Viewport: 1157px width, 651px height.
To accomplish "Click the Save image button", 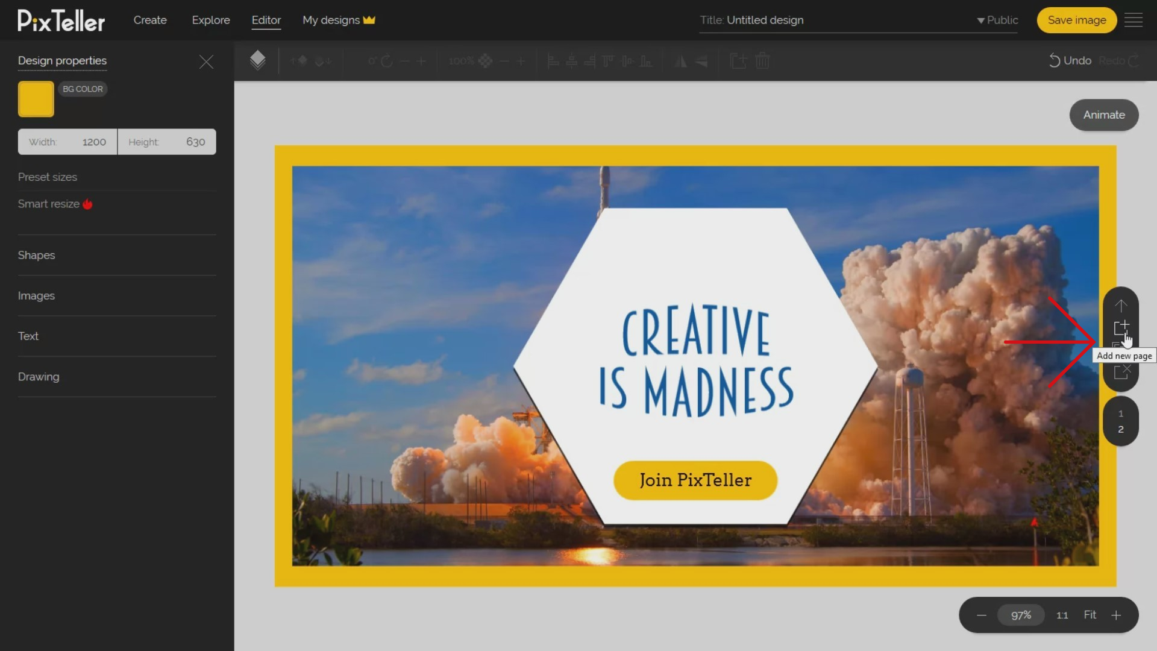I will tap(1077, 20).
